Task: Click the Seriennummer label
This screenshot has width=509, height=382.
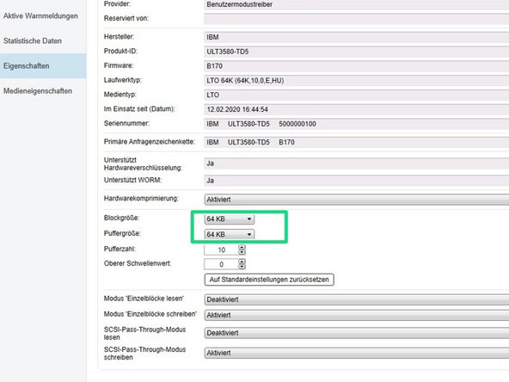Action: click(x=126, y=123)
